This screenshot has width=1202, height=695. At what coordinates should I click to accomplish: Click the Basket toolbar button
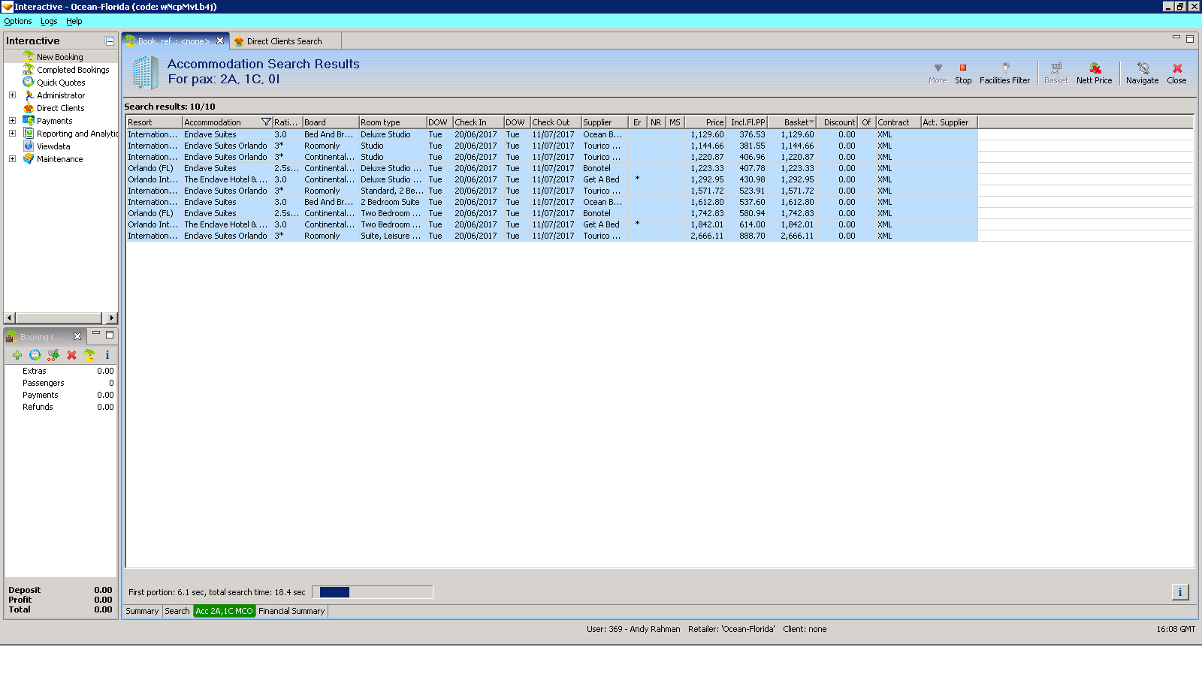(x=1056, y=73)
